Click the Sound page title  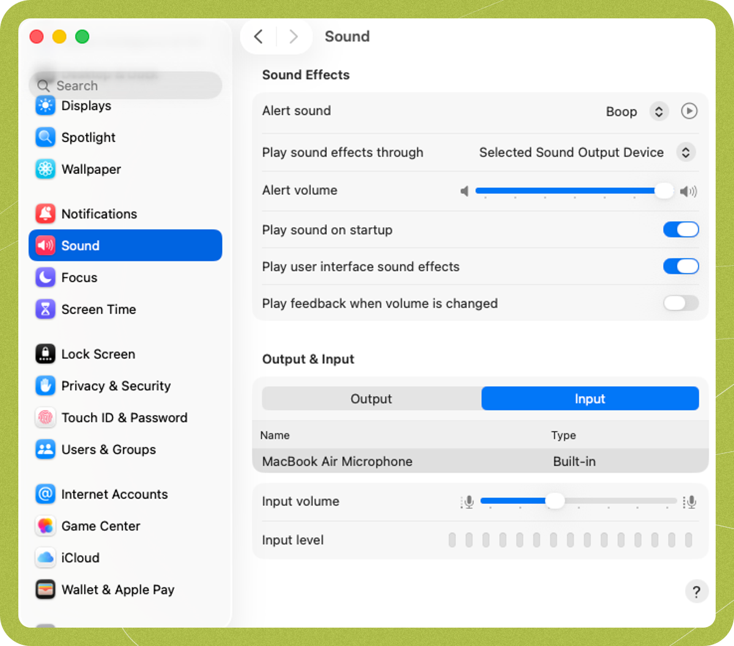coord(347,37)
